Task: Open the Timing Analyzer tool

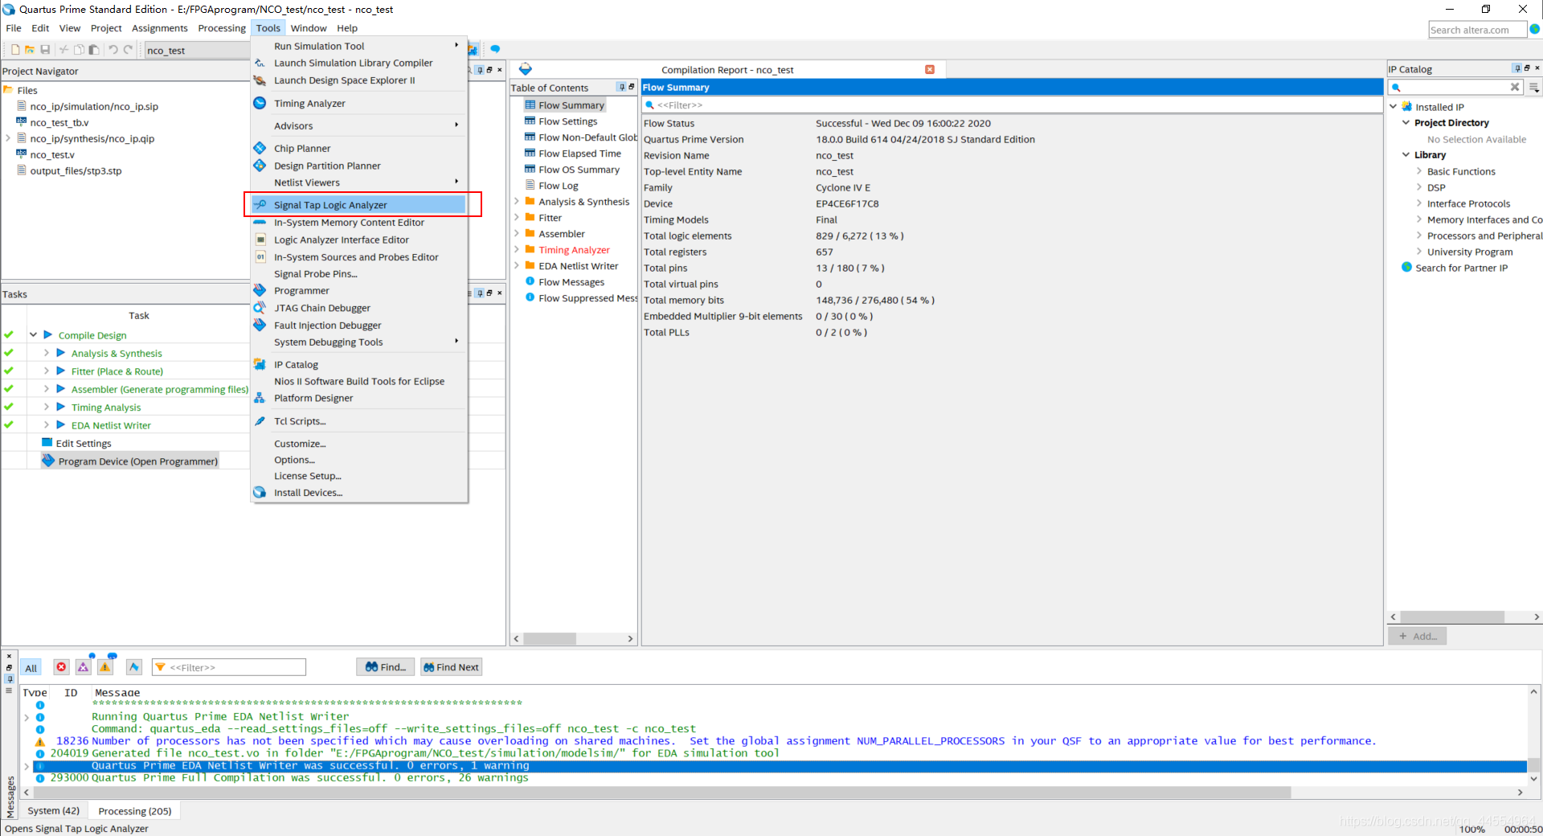Action: coord(308,103)
